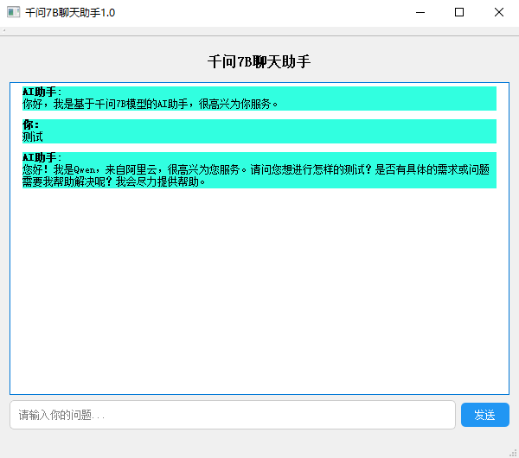This screenshot has width=519, height=458.
Task: Click the 发送 send button
Action: pyautogui.click(x=485, y=415)
